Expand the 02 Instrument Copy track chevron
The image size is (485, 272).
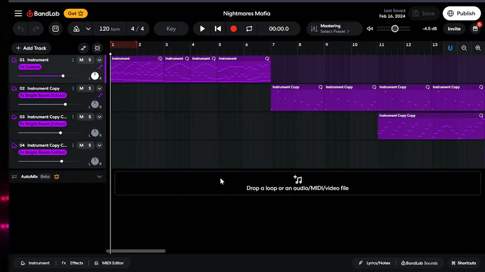tap(99, 88)
